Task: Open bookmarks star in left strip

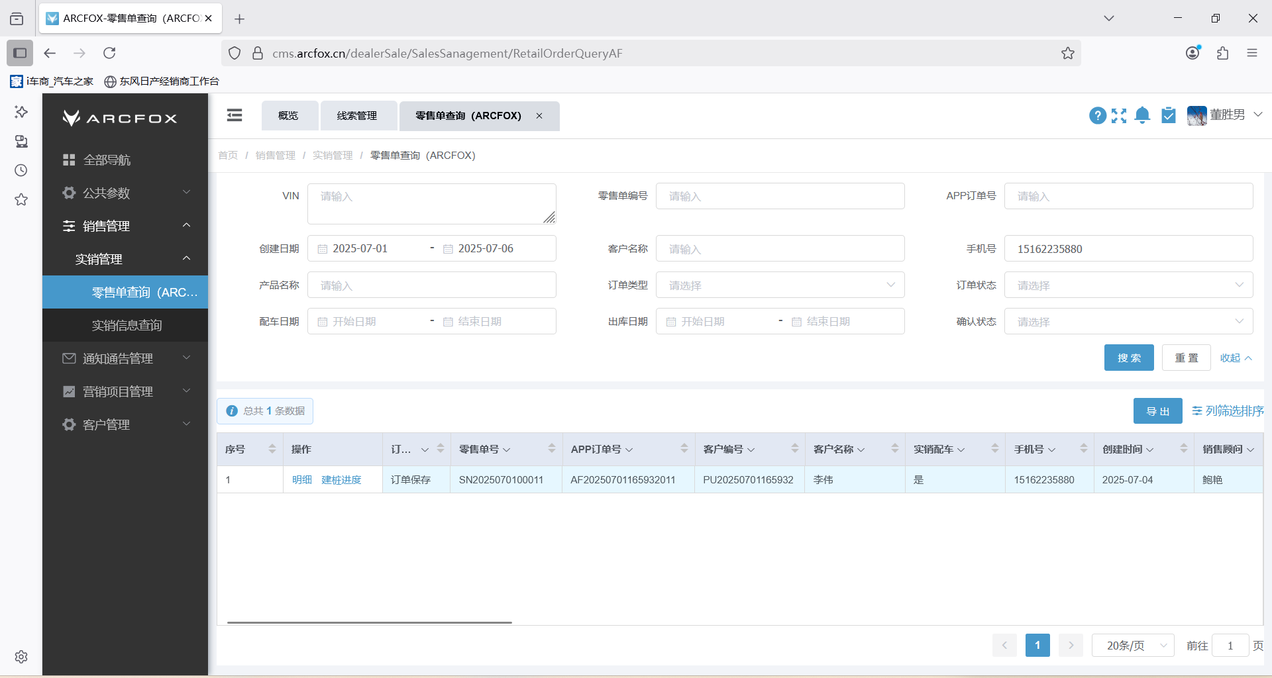Action: pyautogui.click(x=21, y=199)
